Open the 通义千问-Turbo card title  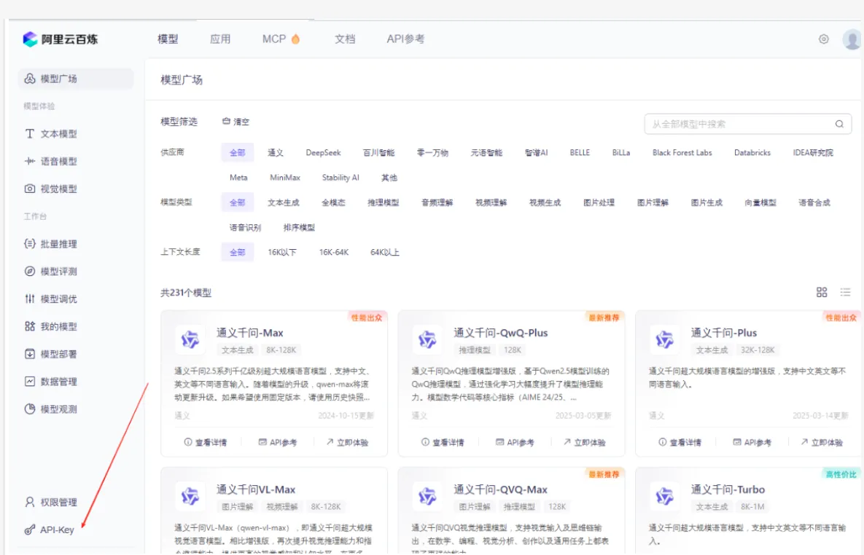pyautogui.click(x=728, y=489)
